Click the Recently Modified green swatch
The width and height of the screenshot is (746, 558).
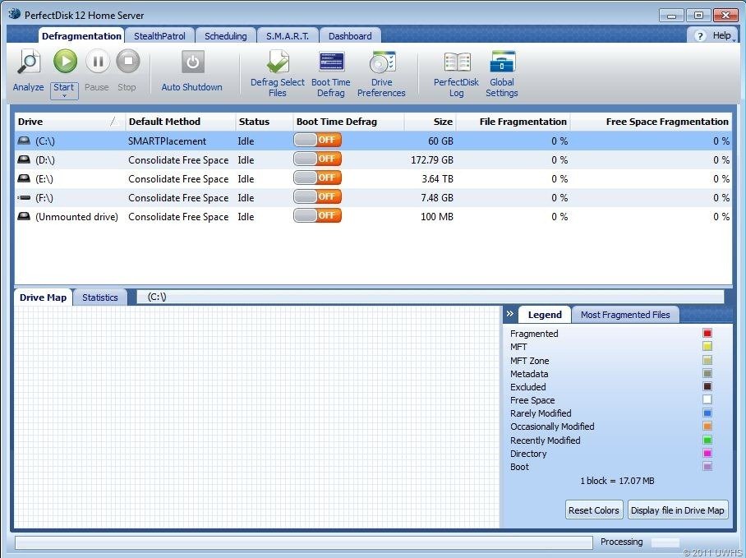707,440
